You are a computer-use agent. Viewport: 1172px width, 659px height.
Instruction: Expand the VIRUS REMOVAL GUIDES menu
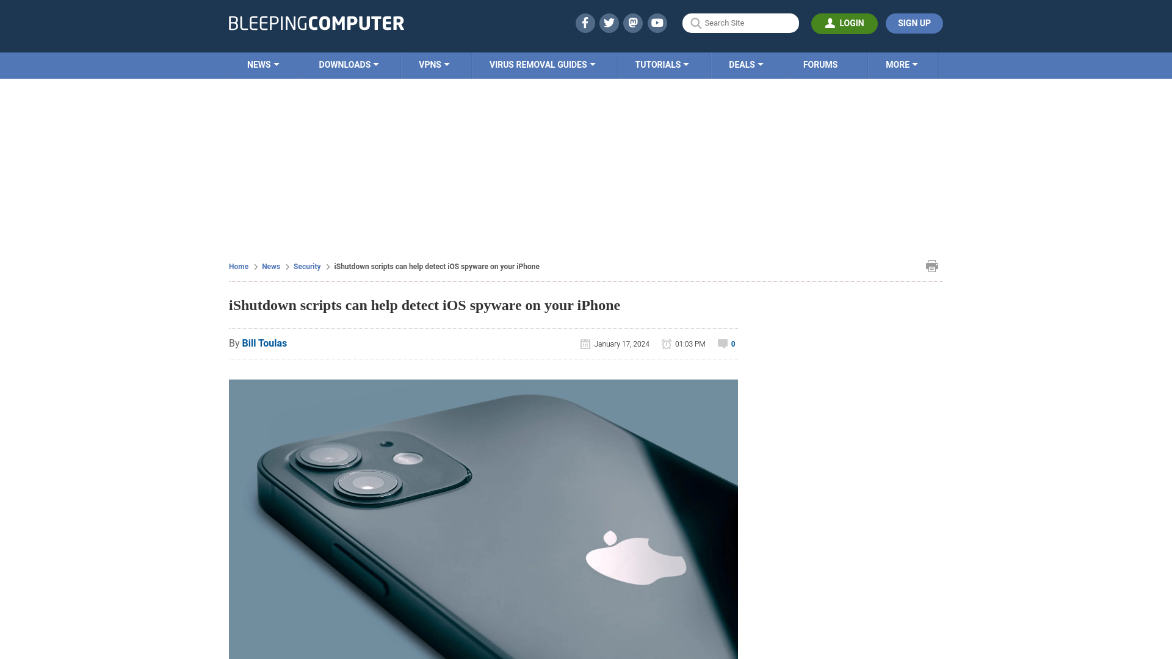click(x=543, y=64)
